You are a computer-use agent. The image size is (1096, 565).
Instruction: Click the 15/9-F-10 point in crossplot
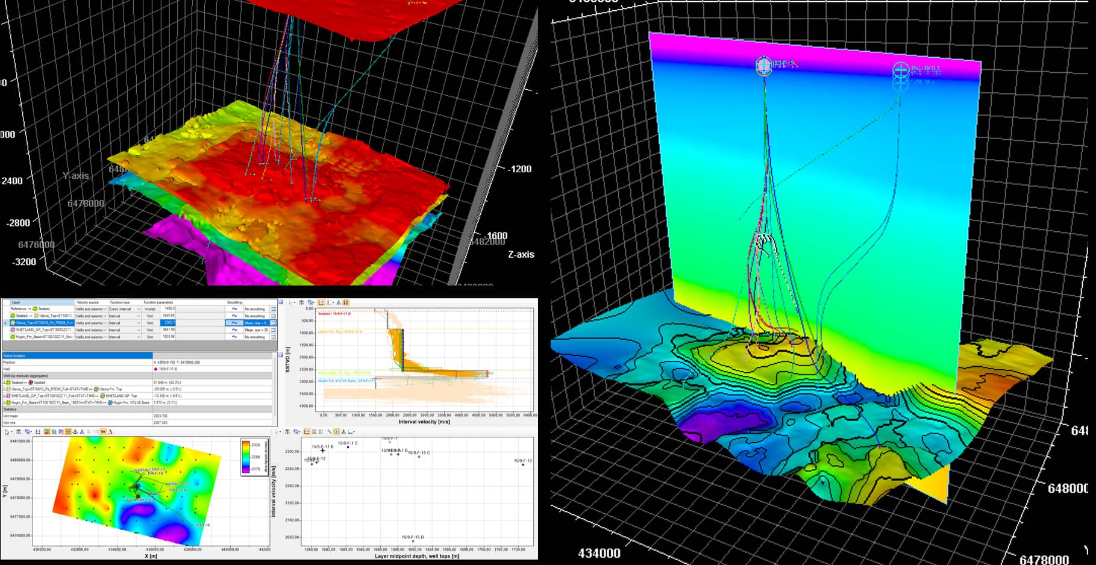click(522, 465)
